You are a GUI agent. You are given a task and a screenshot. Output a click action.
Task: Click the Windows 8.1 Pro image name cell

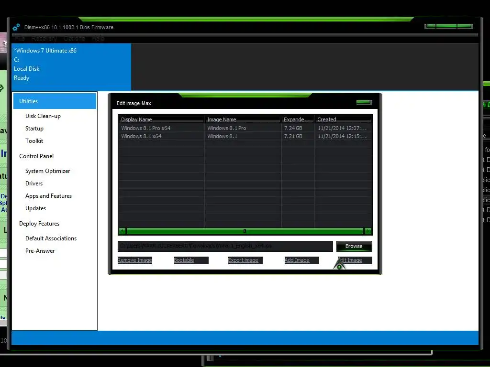point(226,128)
